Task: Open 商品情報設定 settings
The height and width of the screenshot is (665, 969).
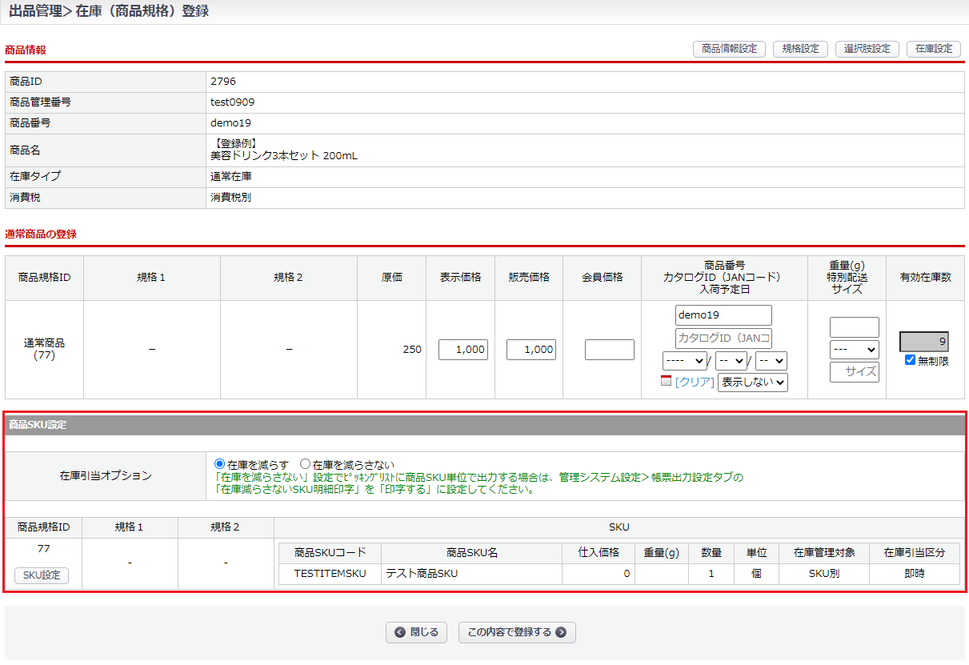Action: (729, 49)
